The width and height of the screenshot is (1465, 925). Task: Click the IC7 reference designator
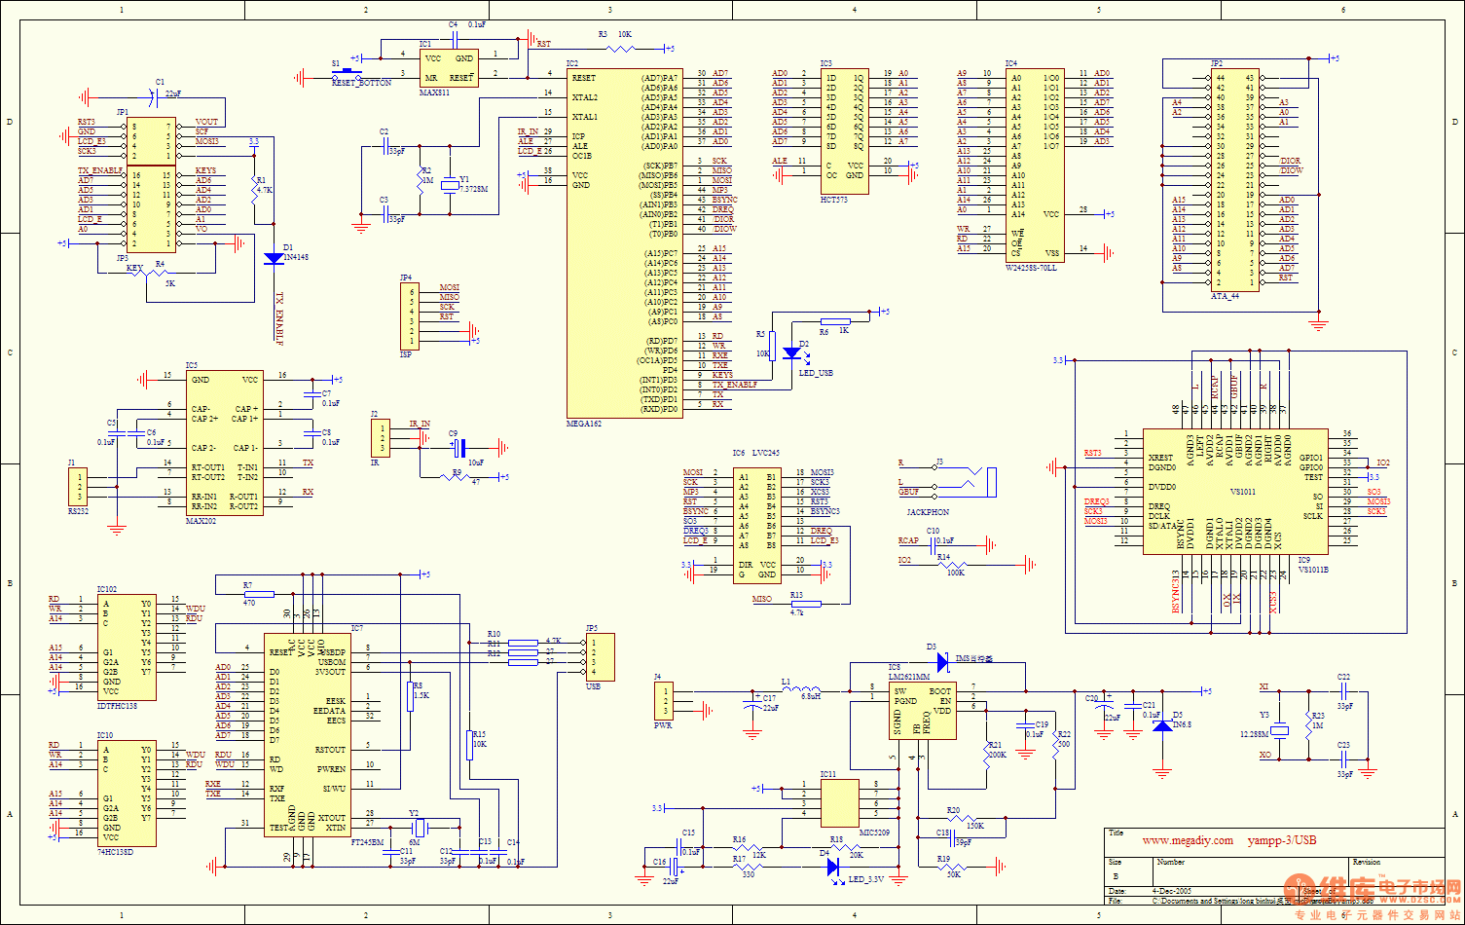click(357, 627)
